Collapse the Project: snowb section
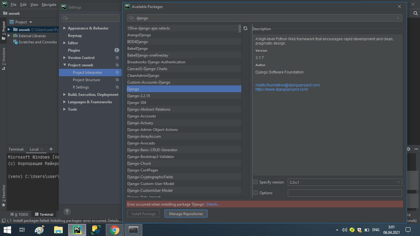420x236 pixels. pos(65,65)
